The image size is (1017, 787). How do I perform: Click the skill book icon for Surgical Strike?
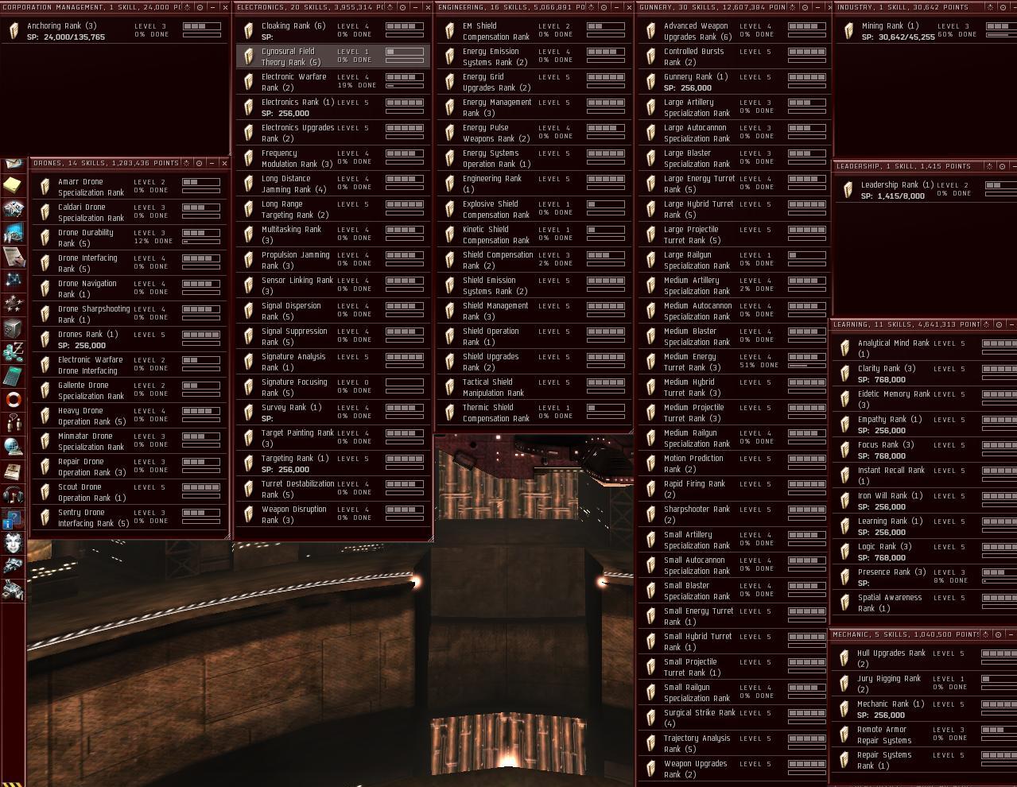(651, 718)
